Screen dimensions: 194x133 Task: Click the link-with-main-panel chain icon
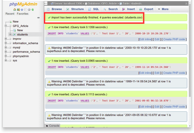coord(39,18)
